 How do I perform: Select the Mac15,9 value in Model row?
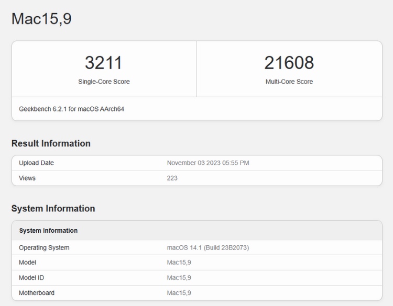point(179,263)
